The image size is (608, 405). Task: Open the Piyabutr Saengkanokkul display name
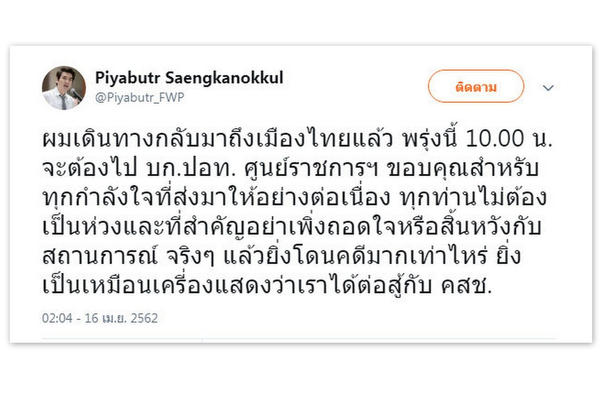pos(189,78)
